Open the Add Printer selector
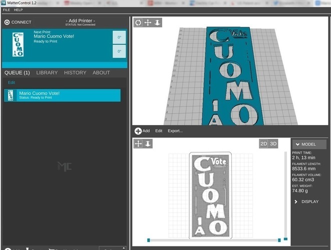Viewport: 331px width, 250px height. (x=81, y=22)
